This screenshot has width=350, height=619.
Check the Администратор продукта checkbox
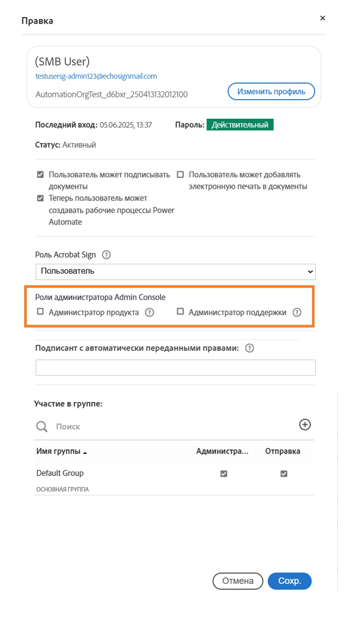click(x=40, y=311)
